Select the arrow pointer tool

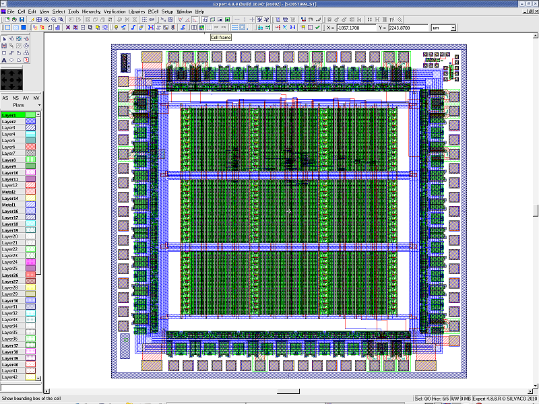point(4,38)
